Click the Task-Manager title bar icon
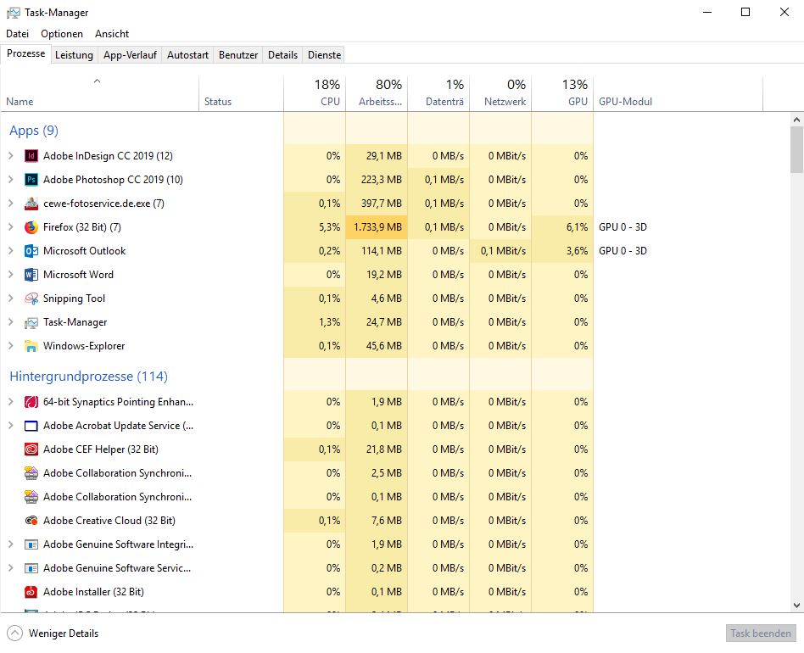Screen dimensions: 804x653 coord(14,13)
